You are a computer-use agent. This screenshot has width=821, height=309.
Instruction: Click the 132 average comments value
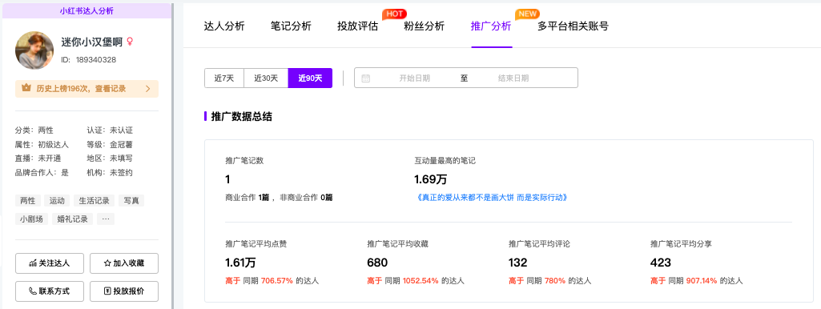pyautogui.click(x=518, y=263)
